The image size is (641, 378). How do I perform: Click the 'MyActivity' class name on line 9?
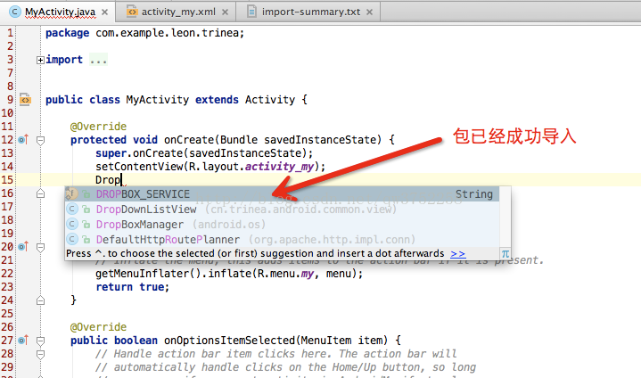click(158, 100)
